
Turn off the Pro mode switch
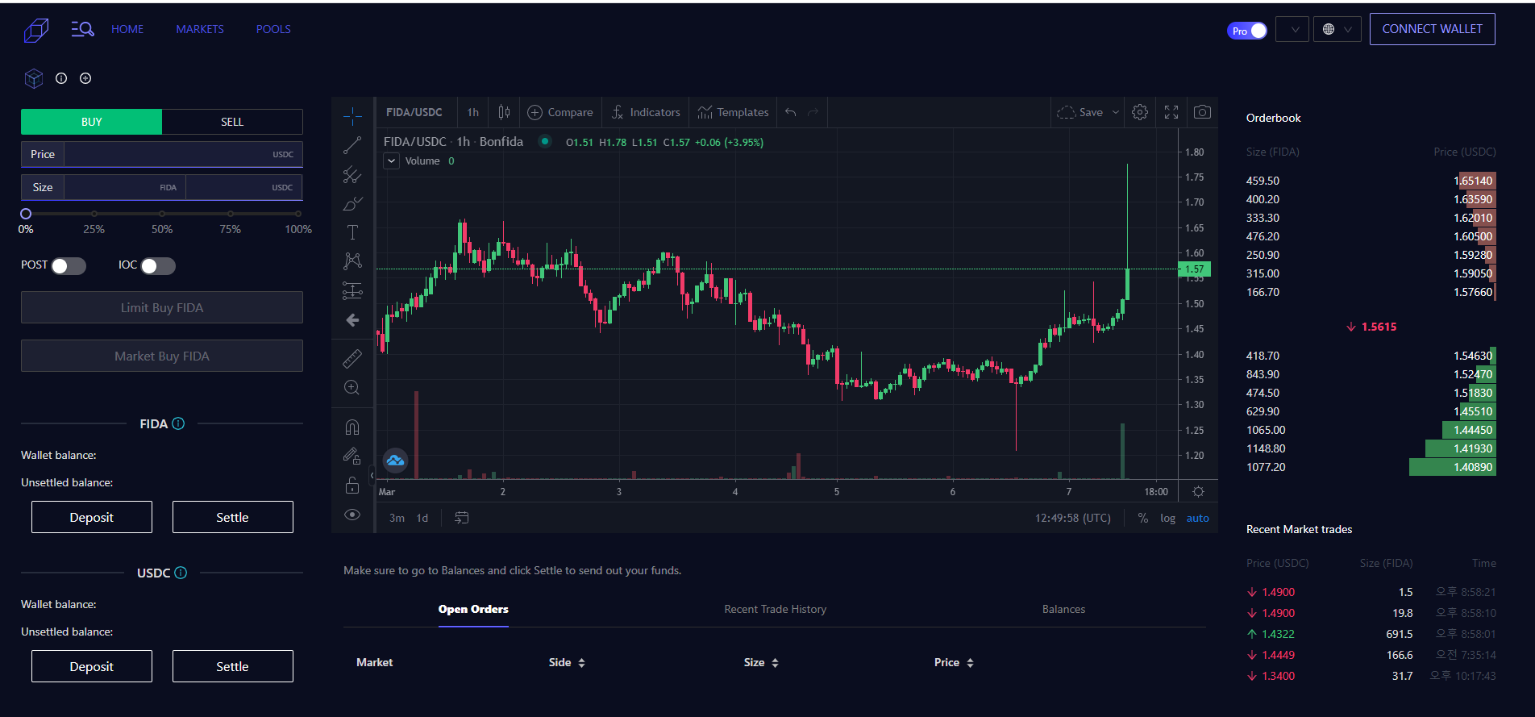click(x=1247, y=31)
